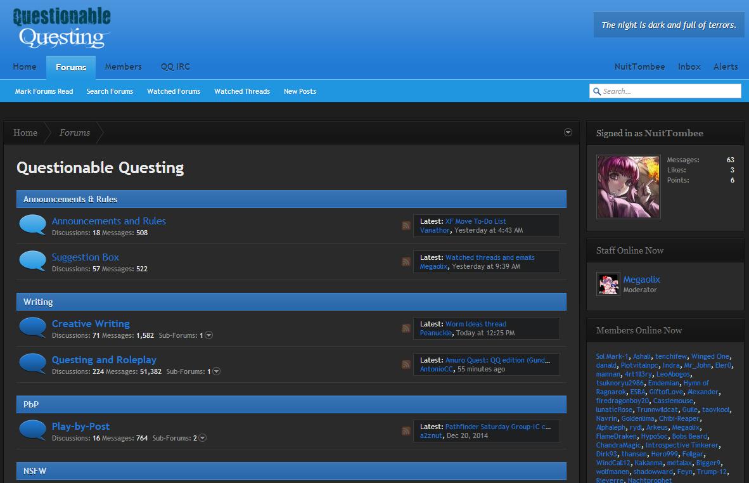The width and height of the screenshot is (749, 483).
Task: Click the Mark Forums Read link
Action: [44, 91]
